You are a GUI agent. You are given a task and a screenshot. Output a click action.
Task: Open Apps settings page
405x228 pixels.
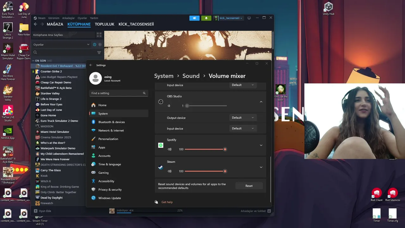tap(119, 147)
